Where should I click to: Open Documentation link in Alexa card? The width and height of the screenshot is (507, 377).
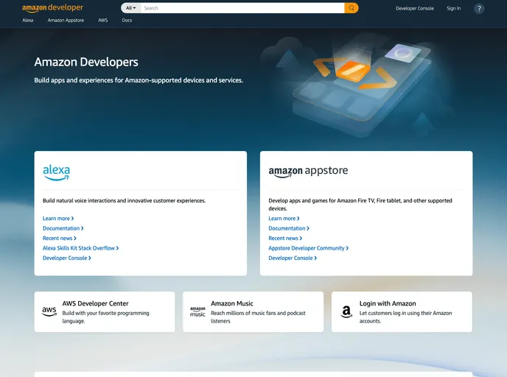63,228
